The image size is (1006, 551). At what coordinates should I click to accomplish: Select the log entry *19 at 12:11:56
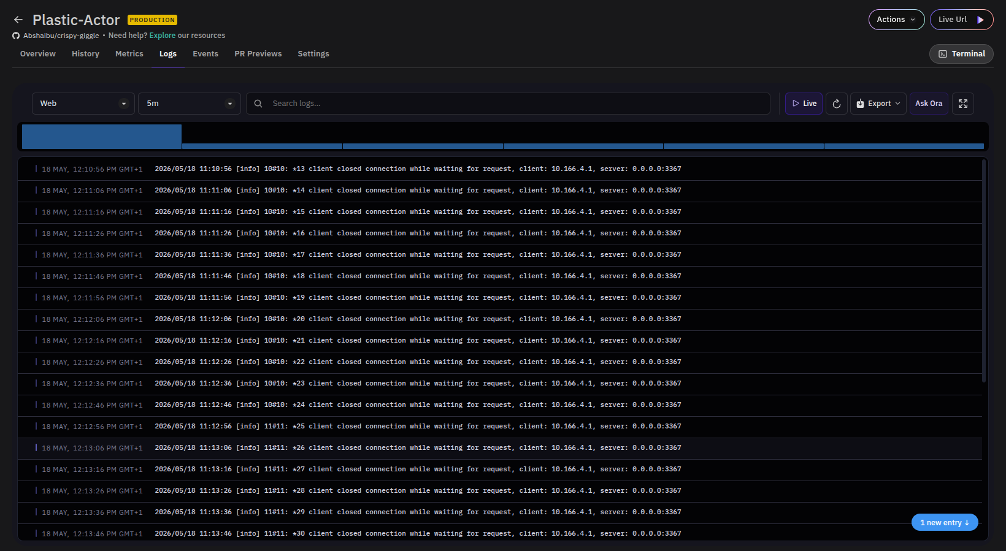click(500, 298)
